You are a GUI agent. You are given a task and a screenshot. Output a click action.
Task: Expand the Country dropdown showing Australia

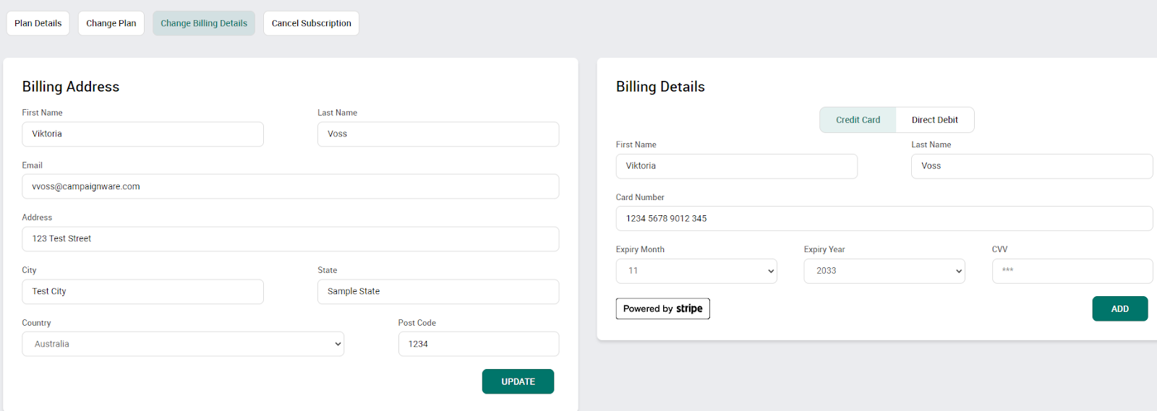coord(183,344)
